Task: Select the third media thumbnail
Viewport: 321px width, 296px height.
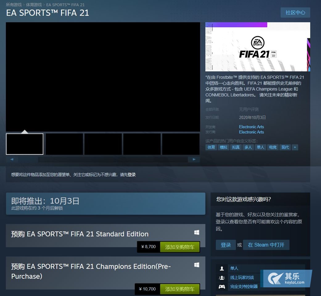Action: pos(103,144)
